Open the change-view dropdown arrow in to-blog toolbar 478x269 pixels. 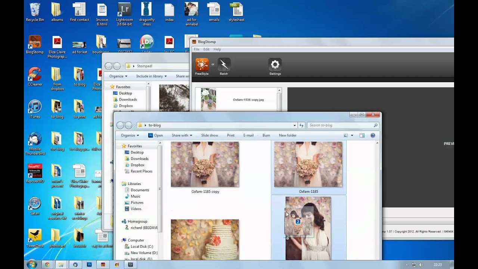(x=352, y=135)
